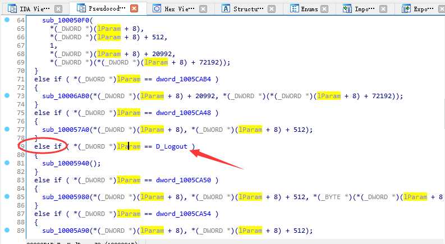Screen dimensions: 445x244
Task: Click the D_Logout variable name
Action: [171, 146]
